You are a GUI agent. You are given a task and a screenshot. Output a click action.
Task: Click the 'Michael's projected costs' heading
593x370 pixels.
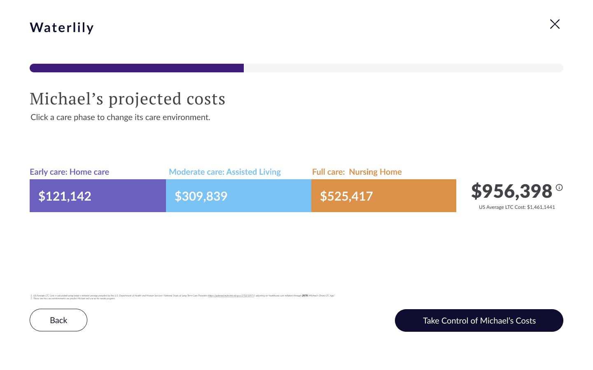tap(128, 99)
